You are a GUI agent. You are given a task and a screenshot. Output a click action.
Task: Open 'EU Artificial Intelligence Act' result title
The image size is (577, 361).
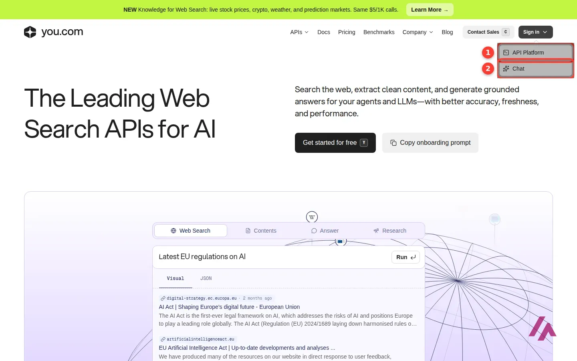tap(247, 348)
